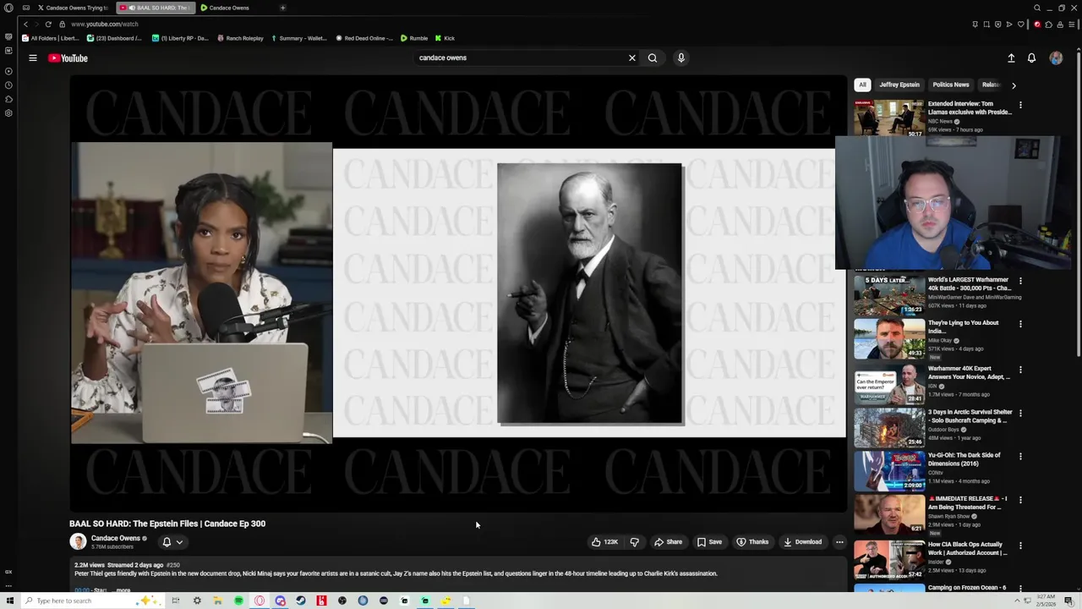This screenshot has width=1082, height=609.
Task: Select the Politics News chip
Action: [951, 85]
